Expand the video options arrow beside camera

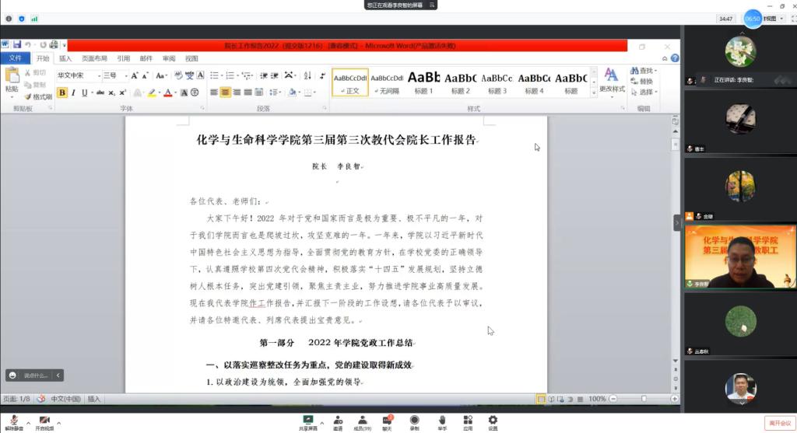[x=58, y=421]
